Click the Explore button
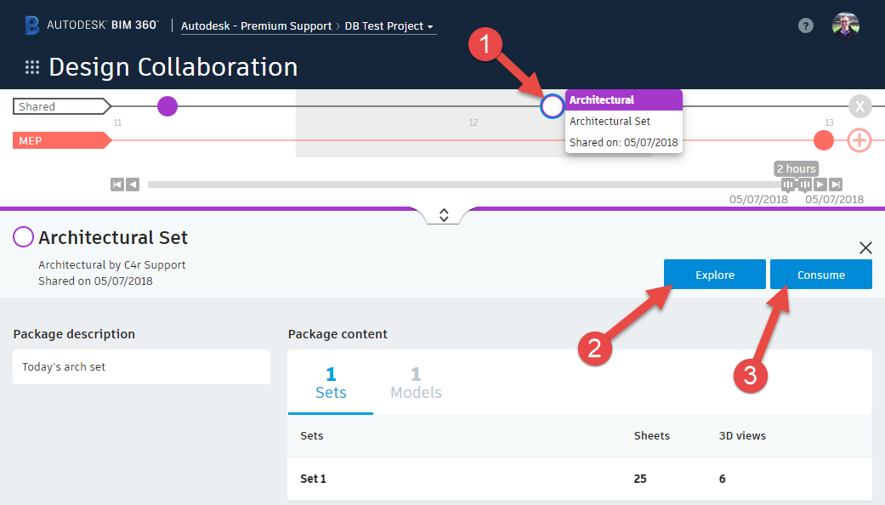Screen dimensions: 885x505 point(714,274)
